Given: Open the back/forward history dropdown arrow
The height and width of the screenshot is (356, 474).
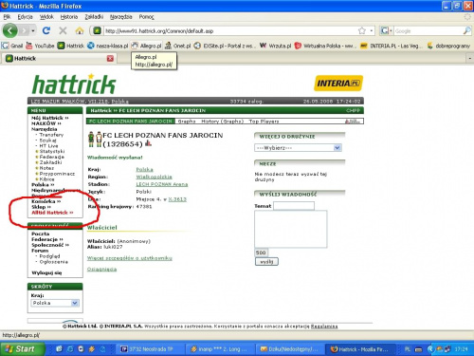Looking at the screenshot, I should (33, 31).
